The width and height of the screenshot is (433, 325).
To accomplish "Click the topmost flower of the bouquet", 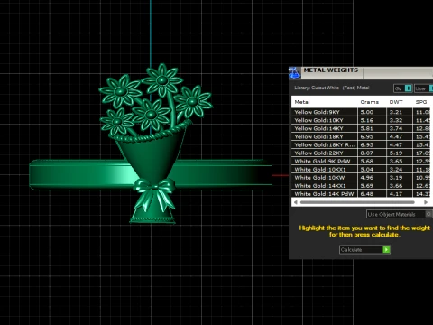I will (x=162, y=80).
